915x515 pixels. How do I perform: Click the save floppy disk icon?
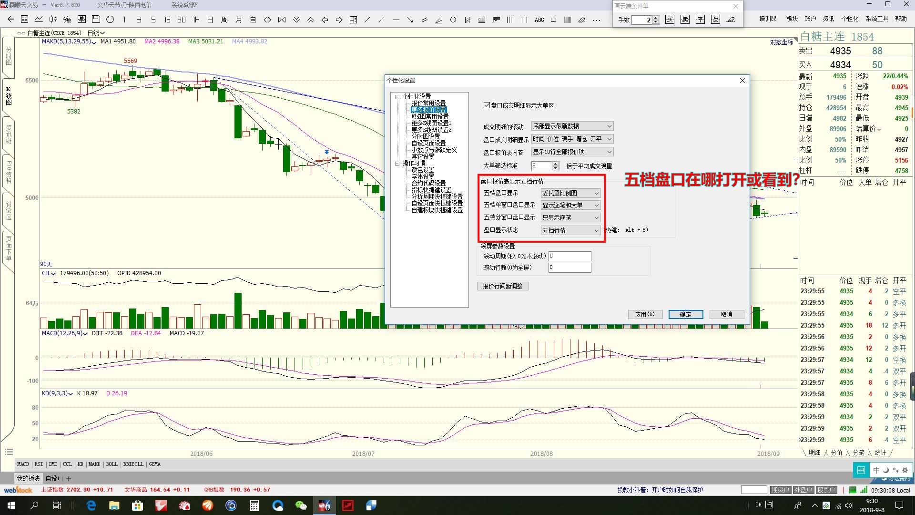[96, 20]
